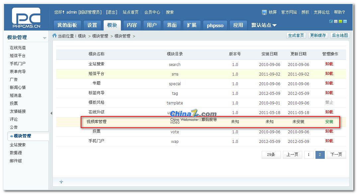Click the small window-mode icon before the swatches

[331, 21]
